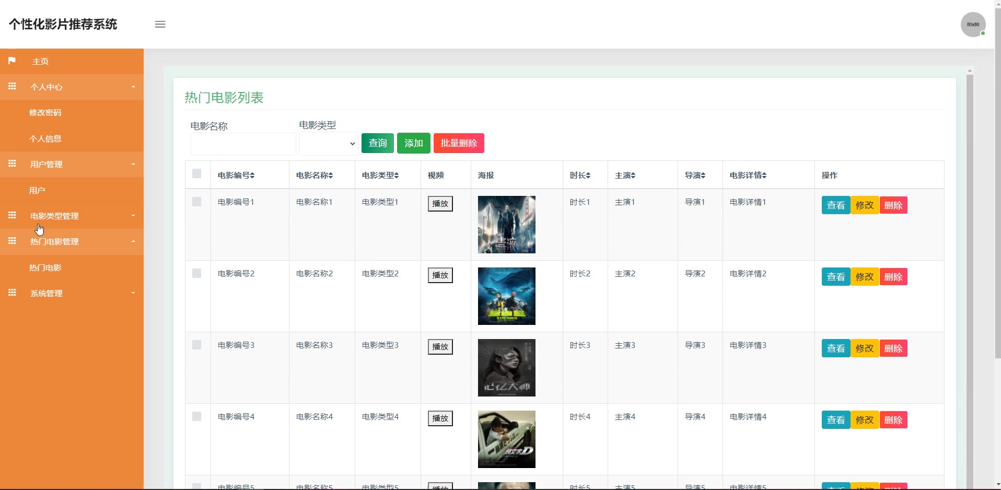
Task: Click the 电影类型3 cell text
Action: 380,345
